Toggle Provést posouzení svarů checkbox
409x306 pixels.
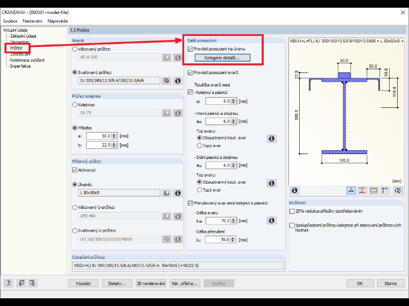pyautogui.click(x=191, y=72)
